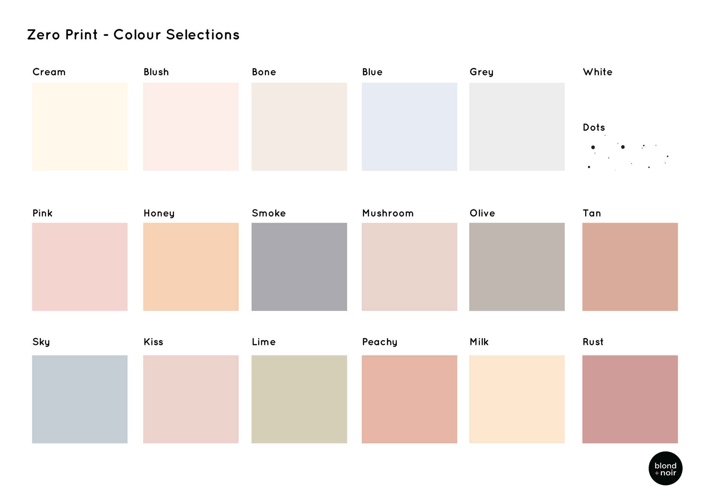Pick the Blush colour swatch

191,127
